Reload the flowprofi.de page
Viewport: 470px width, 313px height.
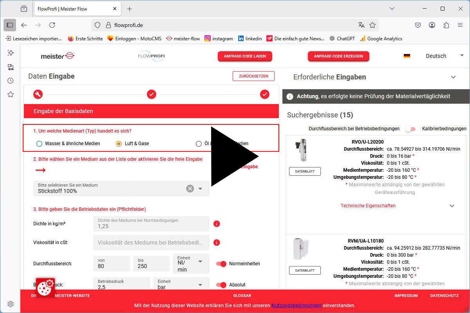52,25
